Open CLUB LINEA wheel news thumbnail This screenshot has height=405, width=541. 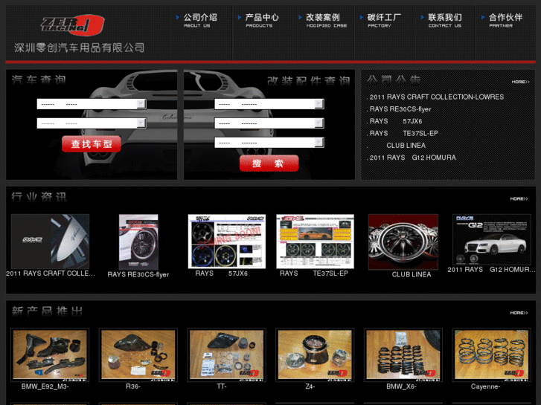[403, 242]
